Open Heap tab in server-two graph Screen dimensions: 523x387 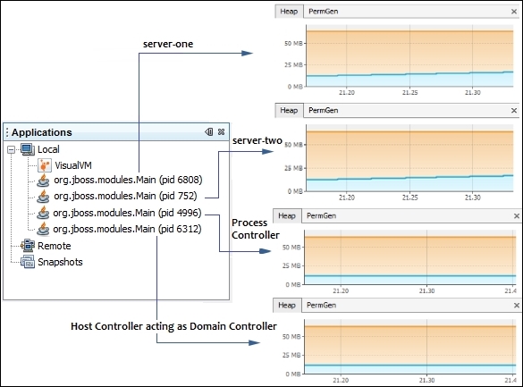(x=289, y=110)
